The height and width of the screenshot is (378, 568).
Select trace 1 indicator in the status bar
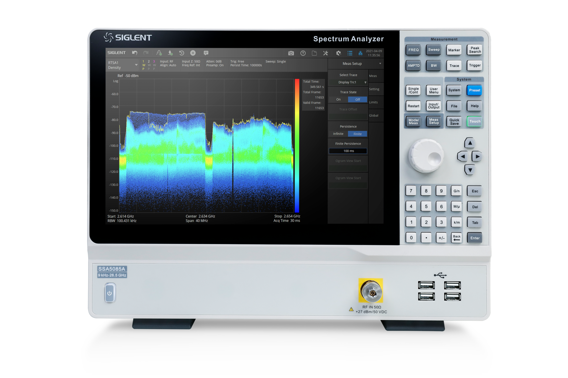click(x=143, y=65)
